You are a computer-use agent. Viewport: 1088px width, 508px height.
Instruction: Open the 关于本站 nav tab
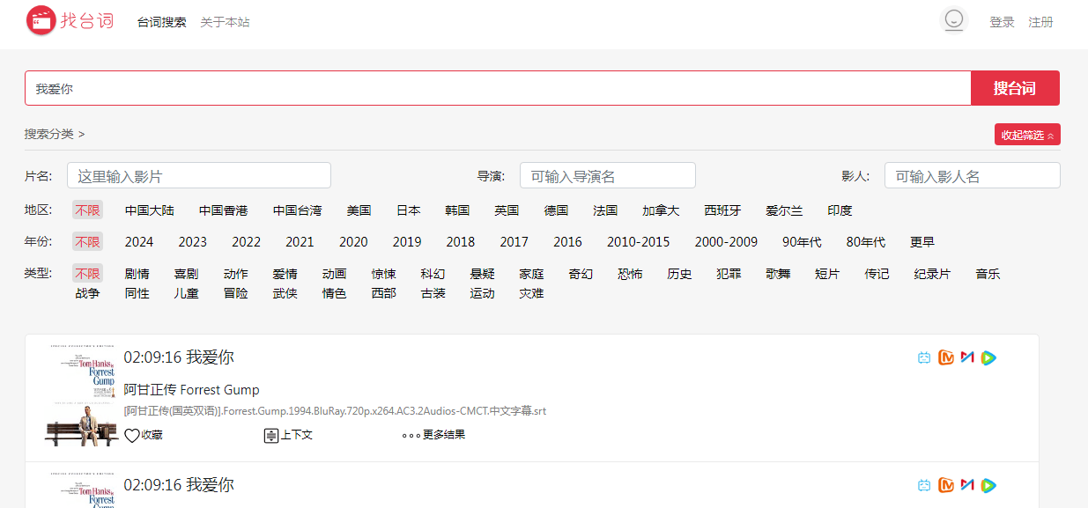click(225, 22)
